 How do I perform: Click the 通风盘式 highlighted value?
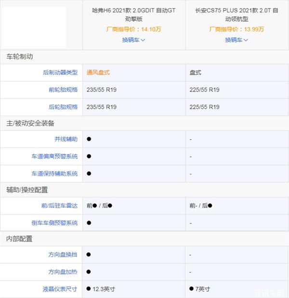click(x=98, y=72)
